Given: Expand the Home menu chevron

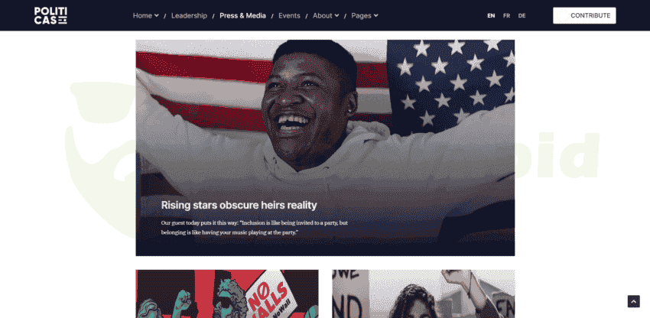Looking at the screenshot, I should (x=156, y=15).
